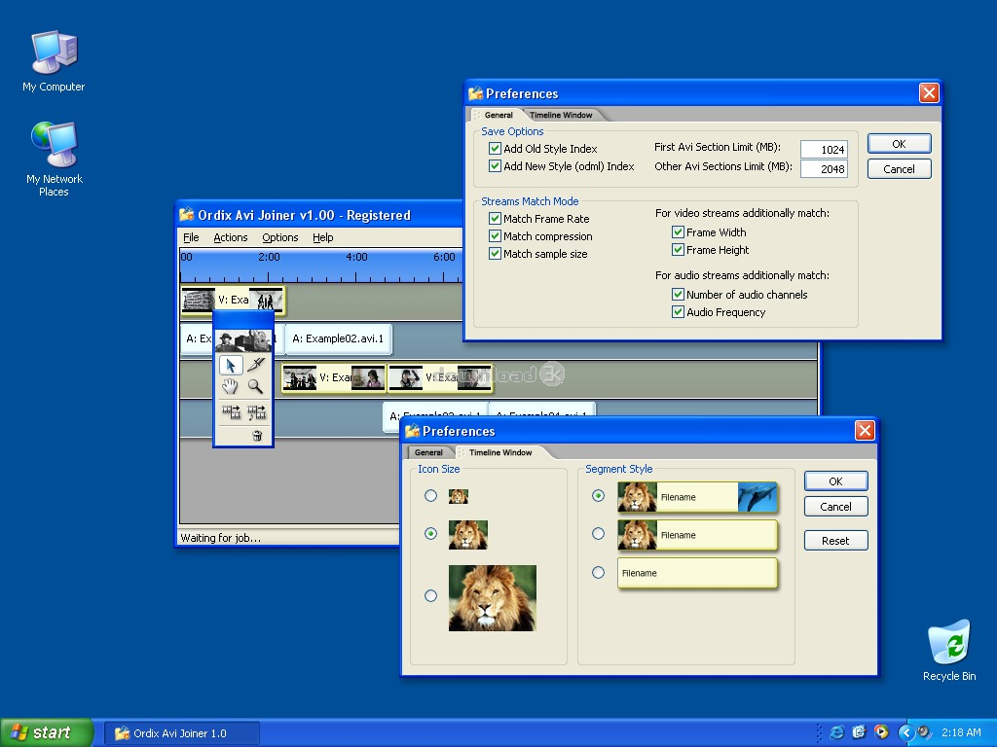Toggle the Match Frame Rate checkbox

[x=496, y=219]
